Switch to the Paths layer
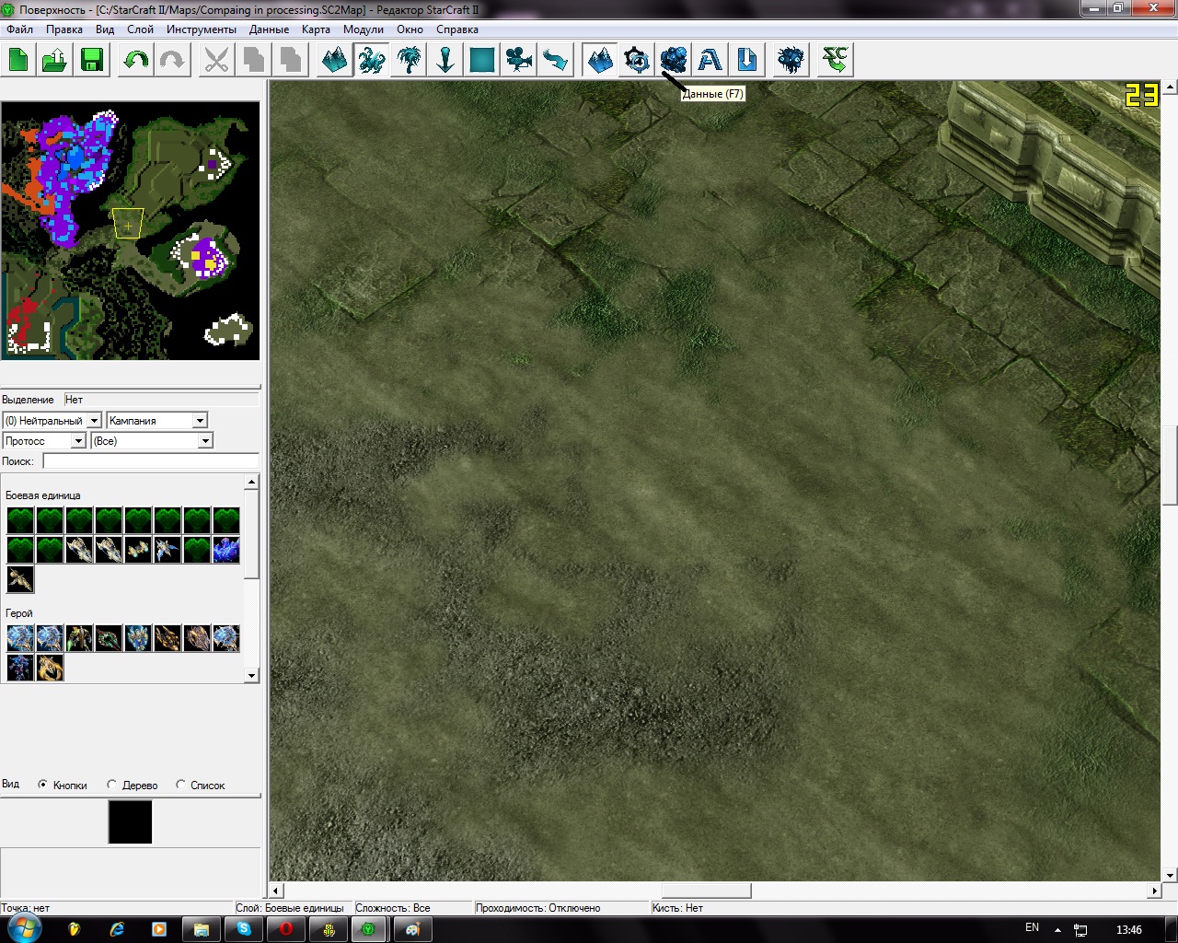The image size is (1178, 943). tap(555, 60)
